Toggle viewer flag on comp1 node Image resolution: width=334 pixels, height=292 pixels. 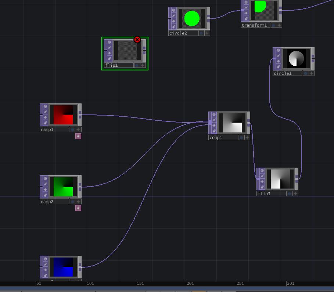coord(213,114)
